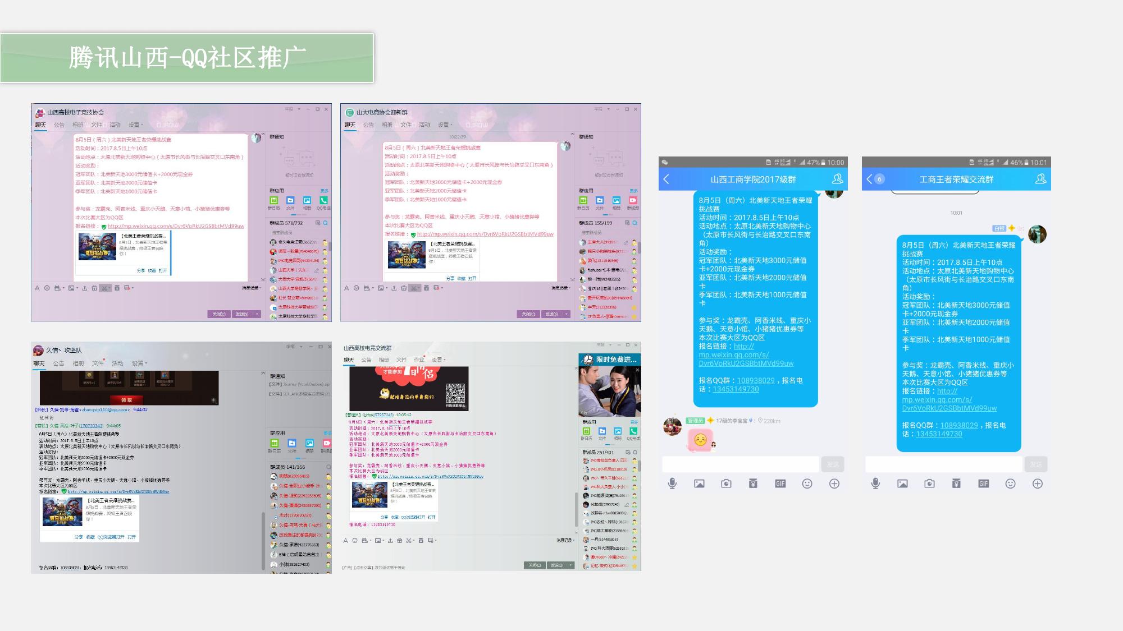
Task: Open emoji picker in 山西高校电子竞技协会 window
Action: [x=47, y=288]
